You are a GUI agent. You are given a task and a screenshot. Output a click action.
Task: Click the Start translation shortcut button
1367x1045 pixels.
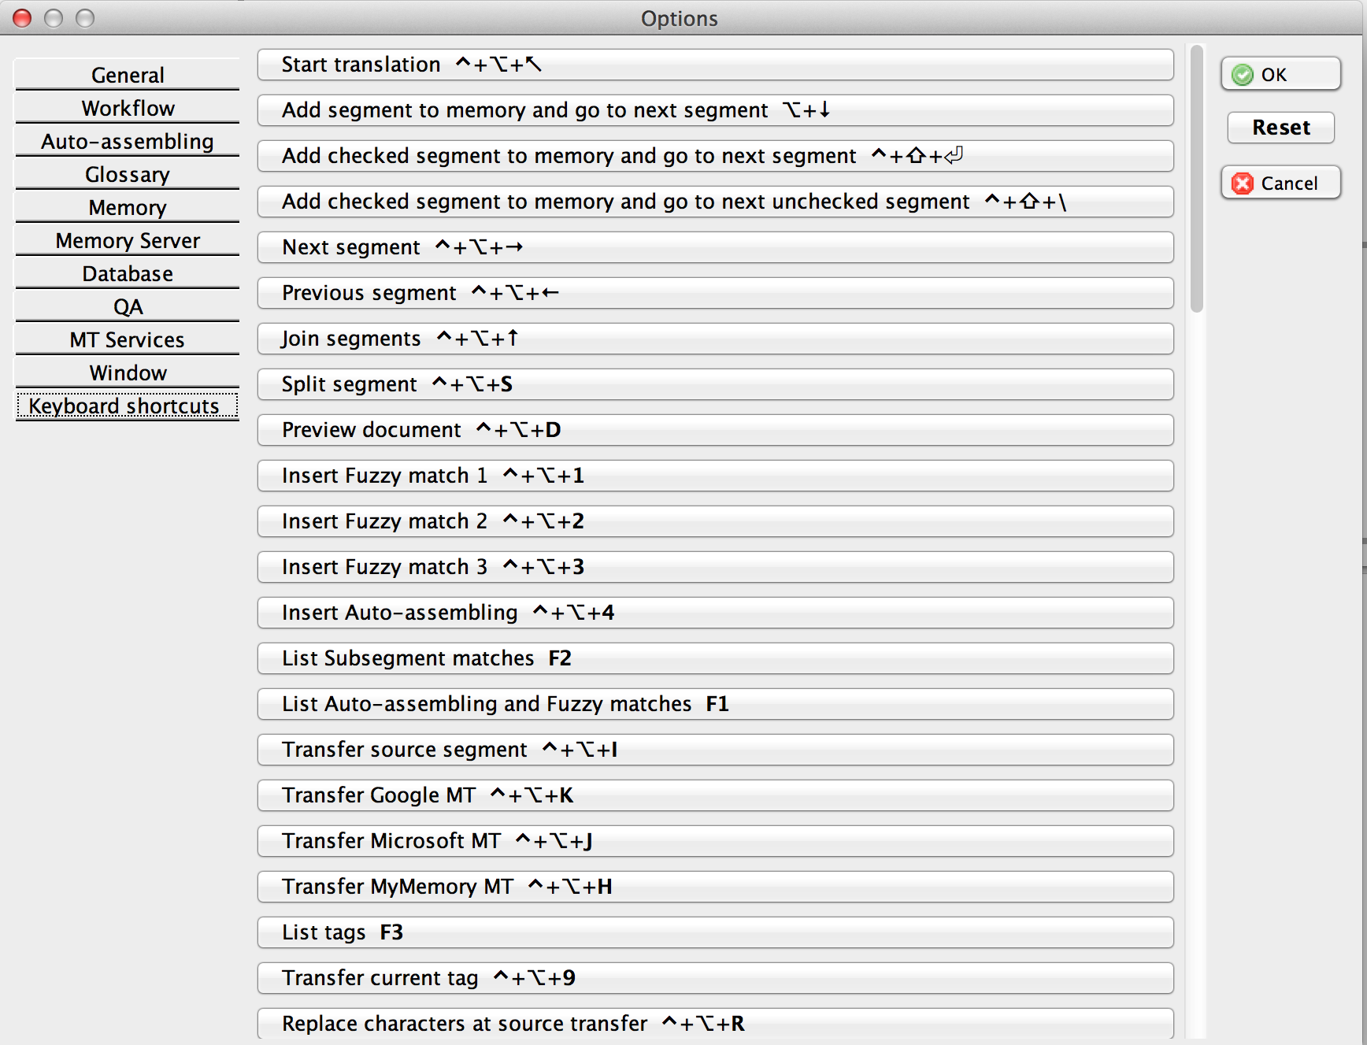pyautogui.click(x=715, y=65)
